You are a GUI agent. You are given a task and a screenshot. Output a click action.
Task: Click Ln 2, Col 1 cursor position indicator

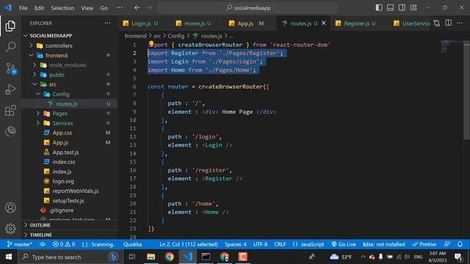[189, 244]
